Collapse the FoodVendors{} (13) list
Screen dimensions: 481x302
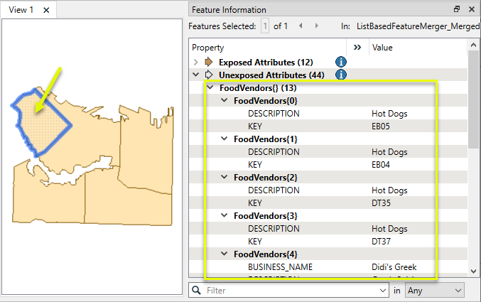coord(210,88)
